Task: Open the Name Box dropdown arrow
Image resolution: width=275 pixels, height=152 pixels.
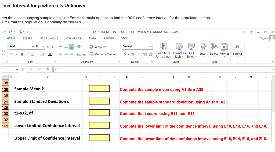Action: point(17,69)
